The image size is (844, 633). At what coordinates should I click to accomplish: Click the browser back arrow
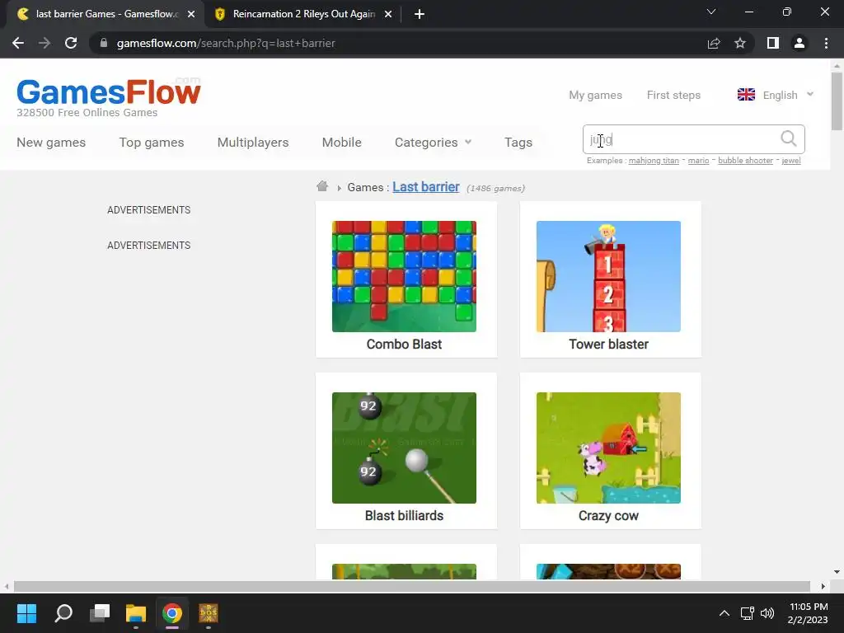coord(18,43)
